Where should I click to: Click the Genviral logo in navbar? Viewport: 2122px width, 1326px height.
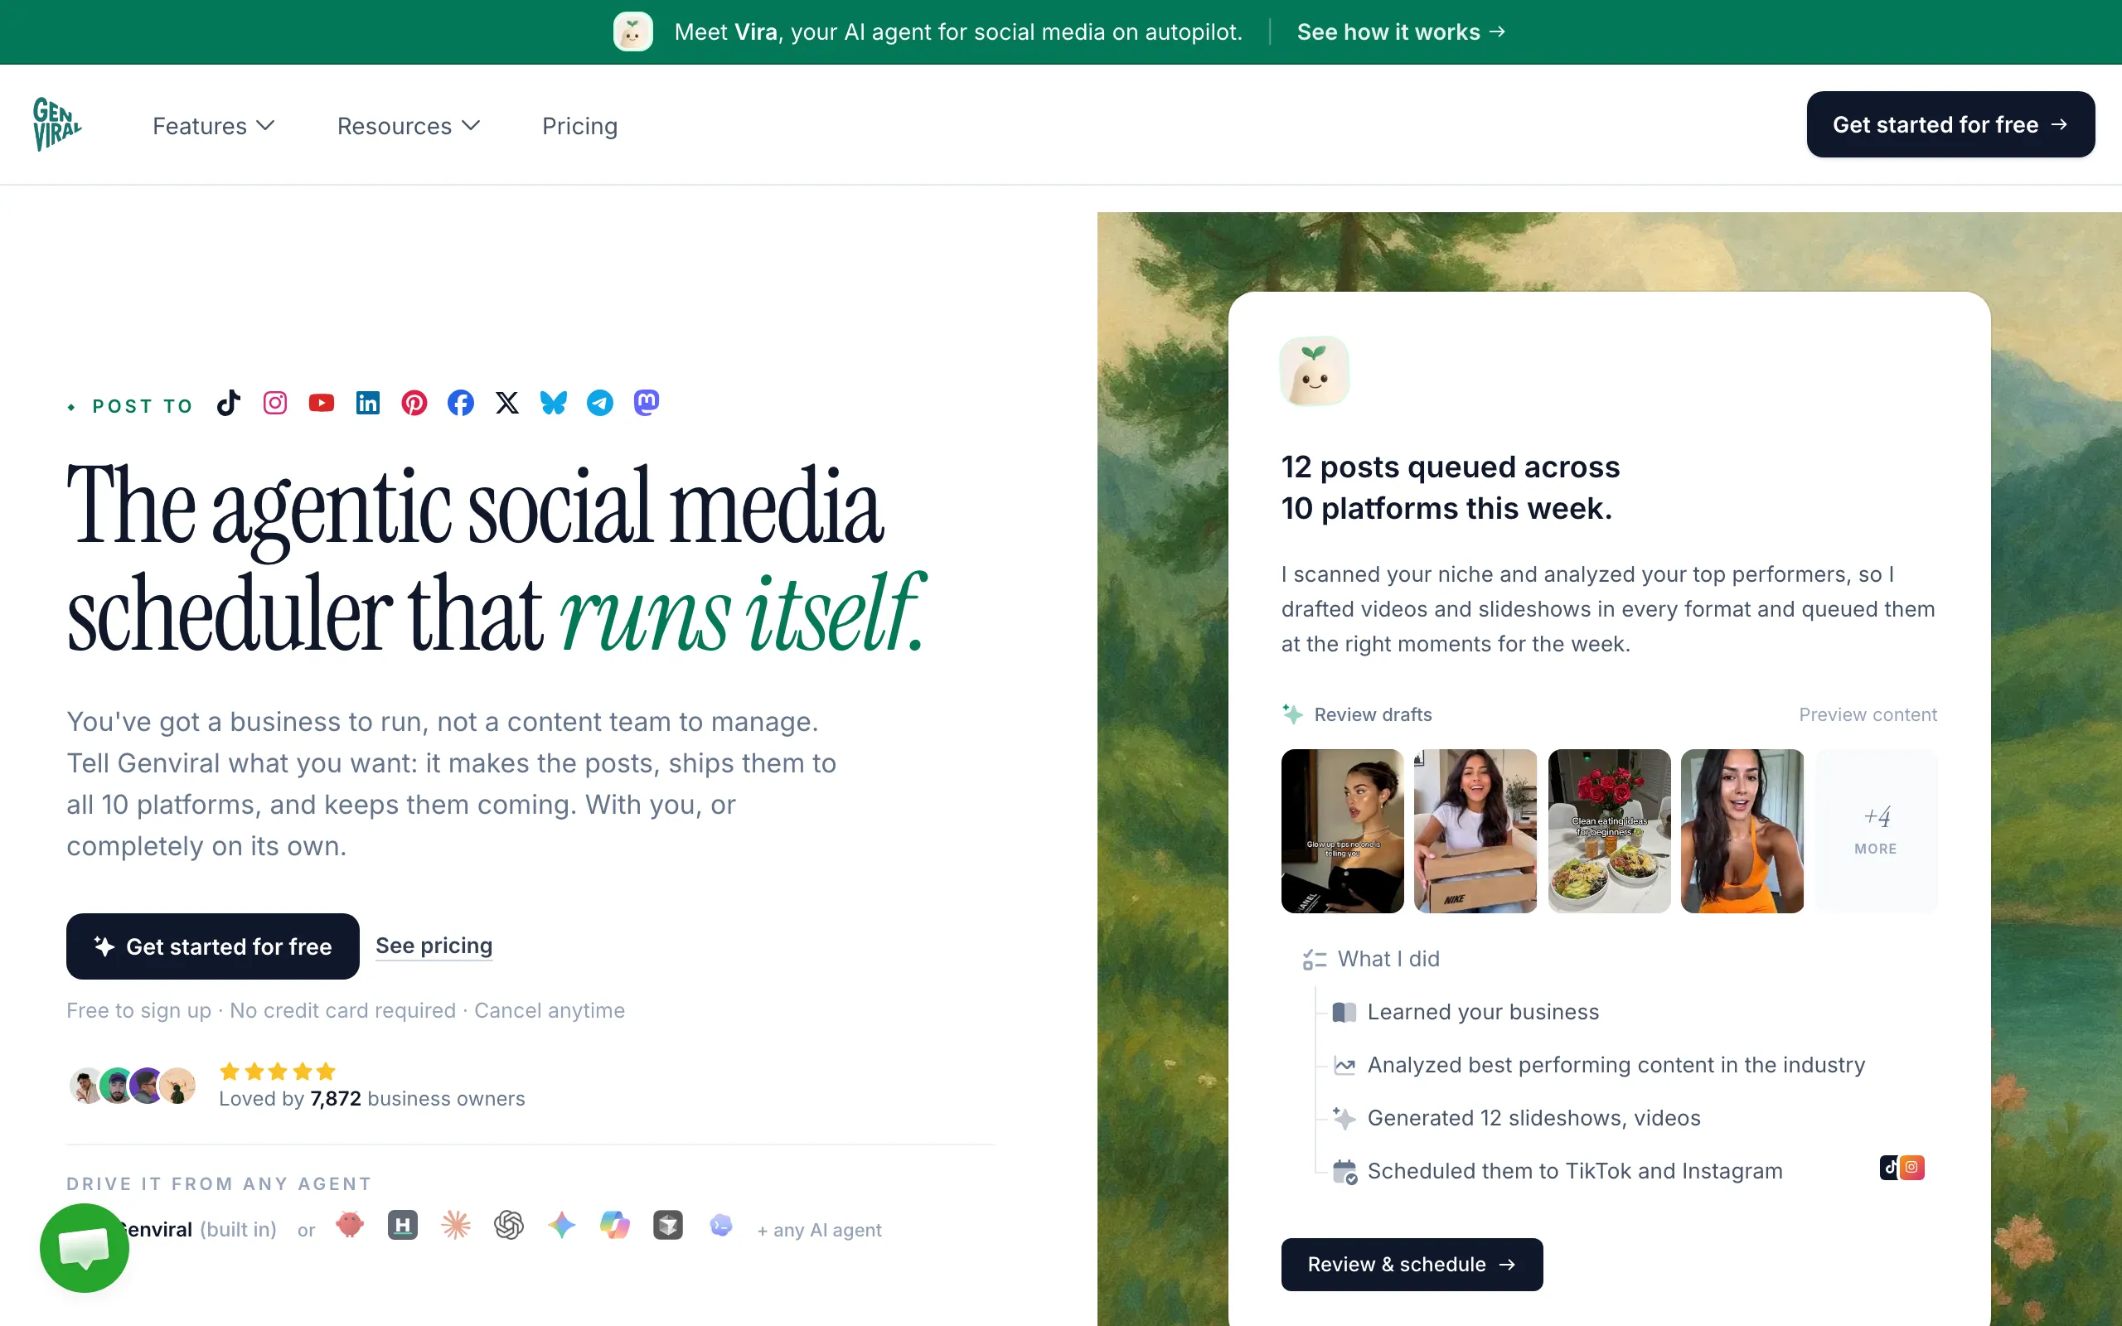point(57,124)
